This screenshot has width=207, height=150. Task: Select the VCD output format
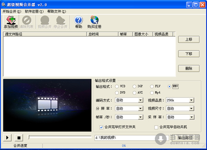117,86
